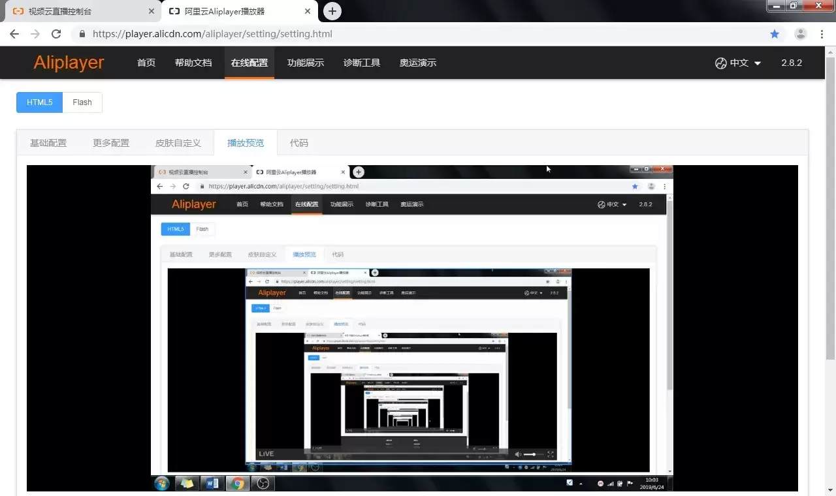Click the 2.8.2 version label
This screenshot has height=496, width=836.
pos(792,63)
